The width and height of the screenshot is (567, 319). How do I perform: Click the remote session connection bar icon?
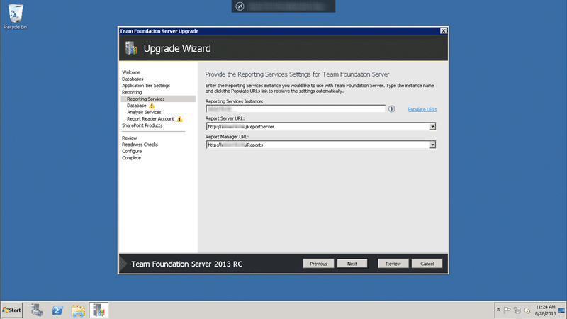click(x=240, y=6)
